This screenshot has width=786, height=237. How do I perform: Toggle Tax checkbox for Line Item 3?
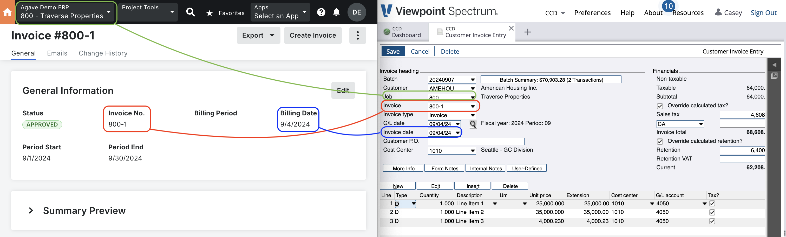(x=712, y=221)
